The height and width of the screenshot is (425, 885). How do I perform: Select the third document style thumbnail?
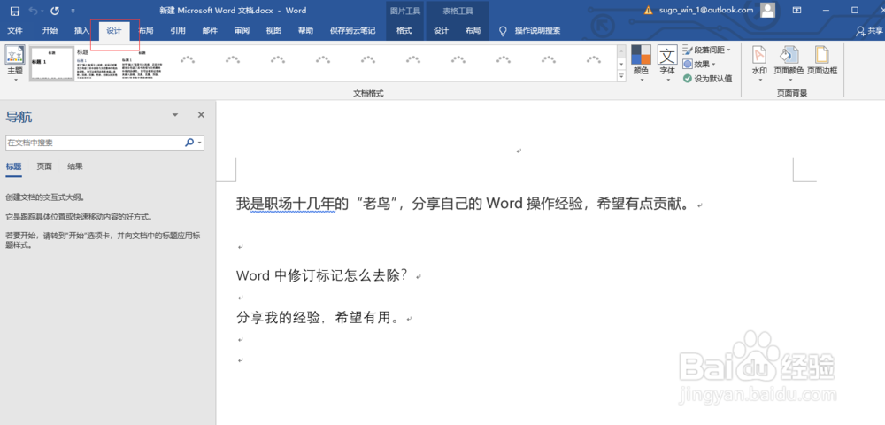tap(142, 63)
